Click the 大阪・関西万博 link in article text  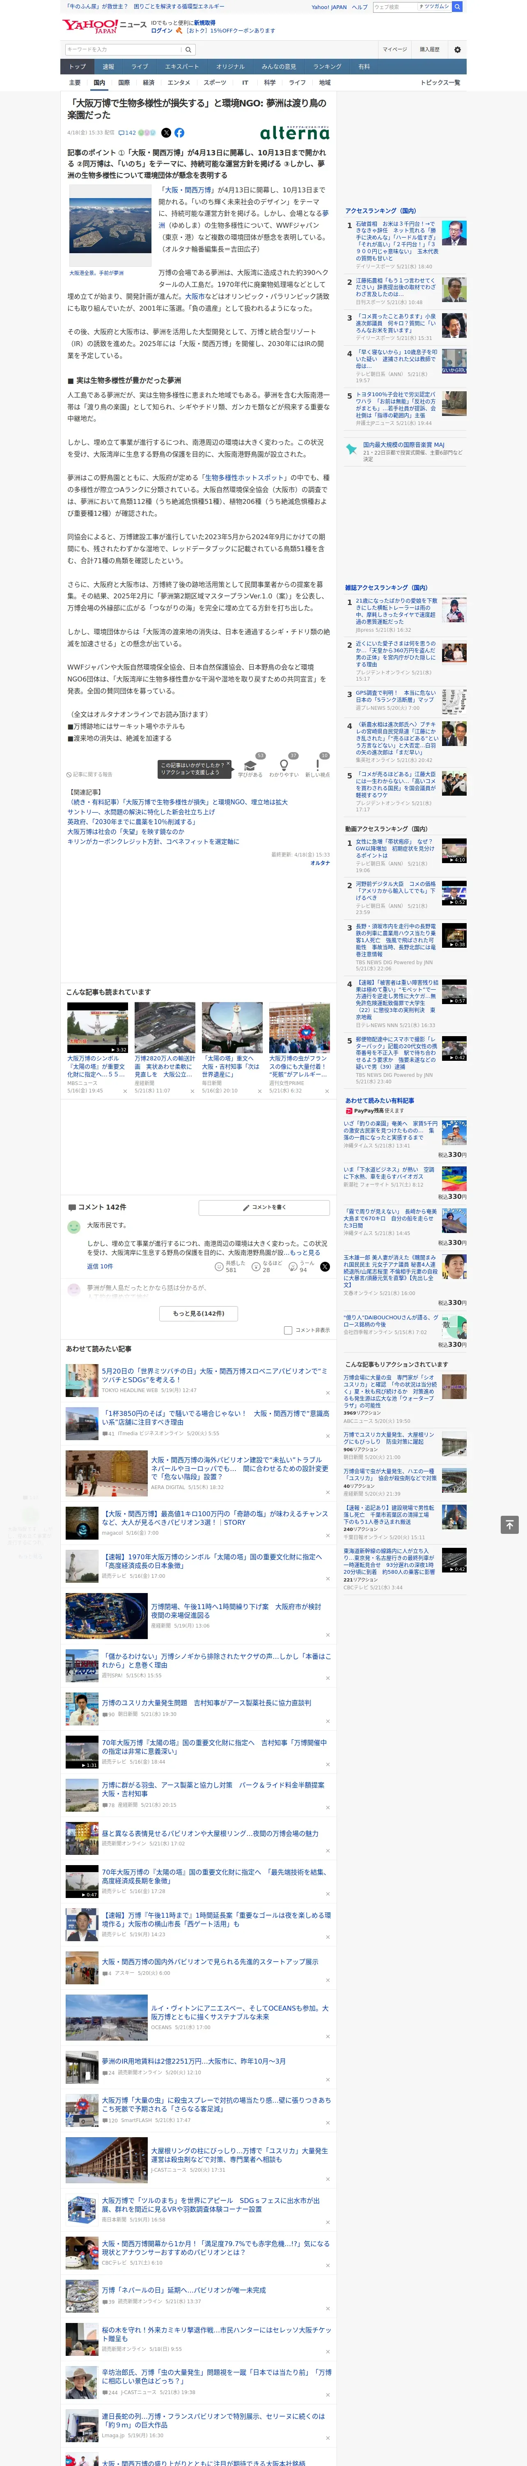click(x=188, y=191)
